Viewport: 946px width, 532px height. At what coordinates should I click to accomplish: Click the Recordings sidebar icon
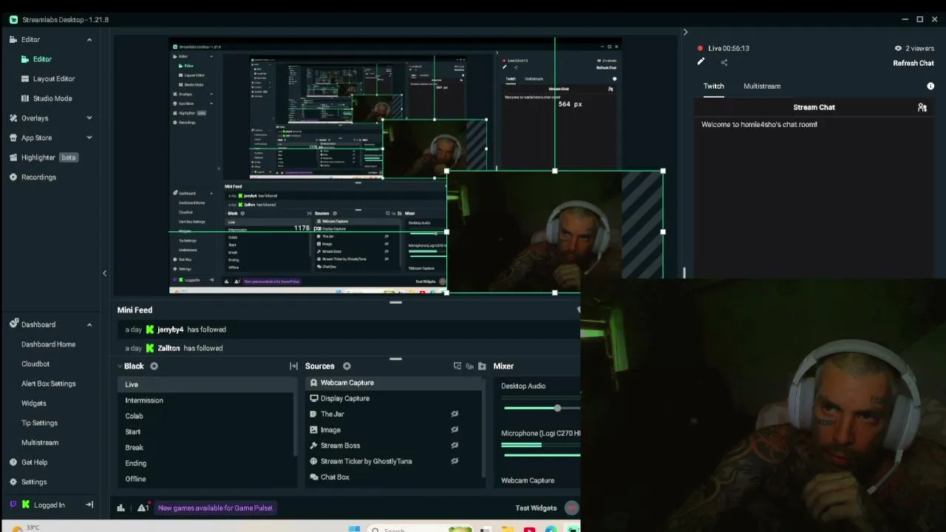coord(13,177)
